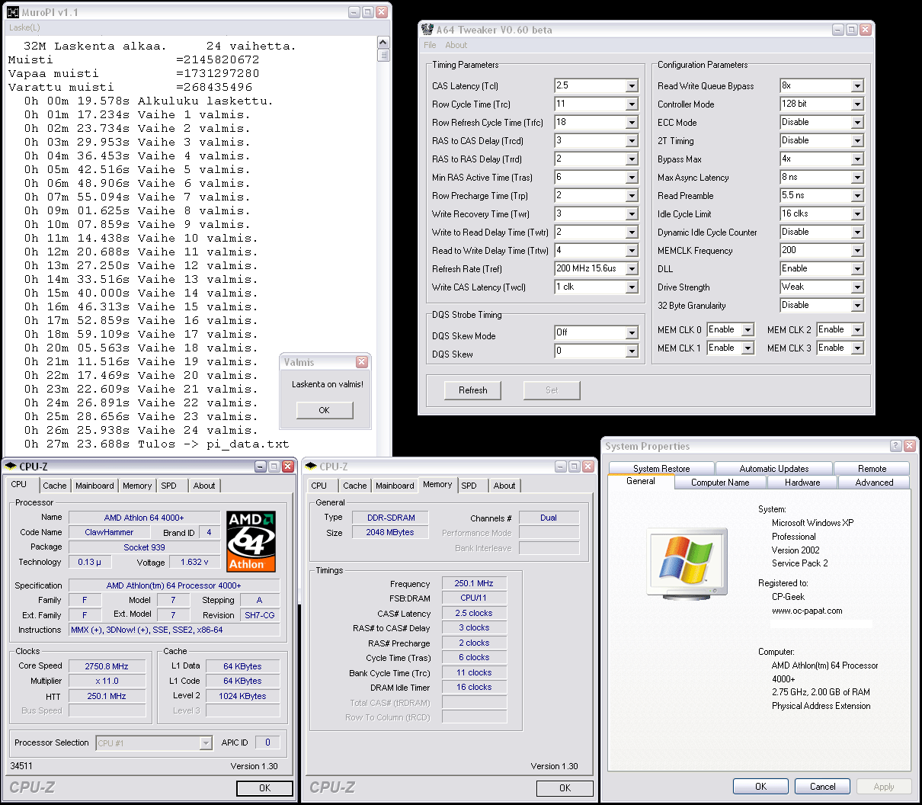The height and width of the screenshot is (805, 922).
Task: Select the Advanced tab in System Properties
Action: click(874, 483)
